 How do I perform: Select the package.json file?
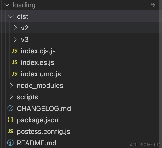pyautogui.click(x=38, y=120)
